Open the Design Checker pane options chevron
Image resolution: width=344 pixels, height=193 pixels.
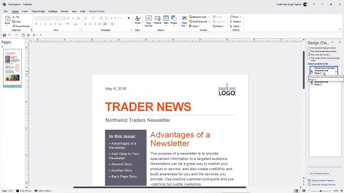pos(332,42)
